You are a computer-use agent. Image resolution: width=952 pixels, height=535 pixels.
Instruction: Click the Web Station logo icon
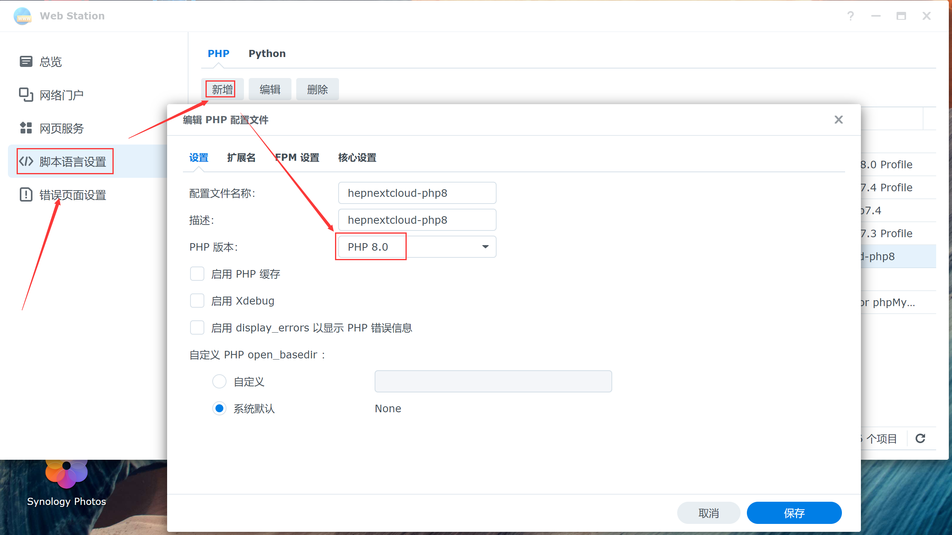[x=23, y=16]
